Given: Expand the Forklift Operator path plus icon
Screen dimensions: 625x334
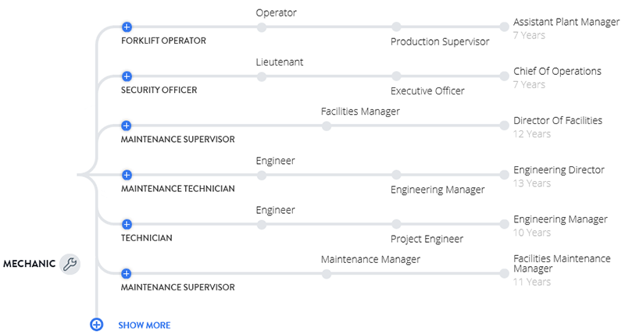Looking at the screenshot, I should click(x=127, y=27).
